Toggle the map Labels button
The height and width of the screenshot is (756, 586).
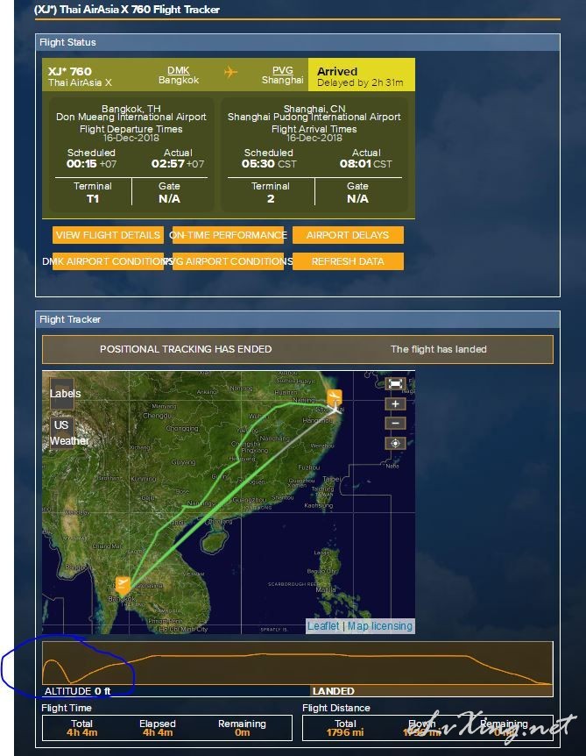point(61,394)
